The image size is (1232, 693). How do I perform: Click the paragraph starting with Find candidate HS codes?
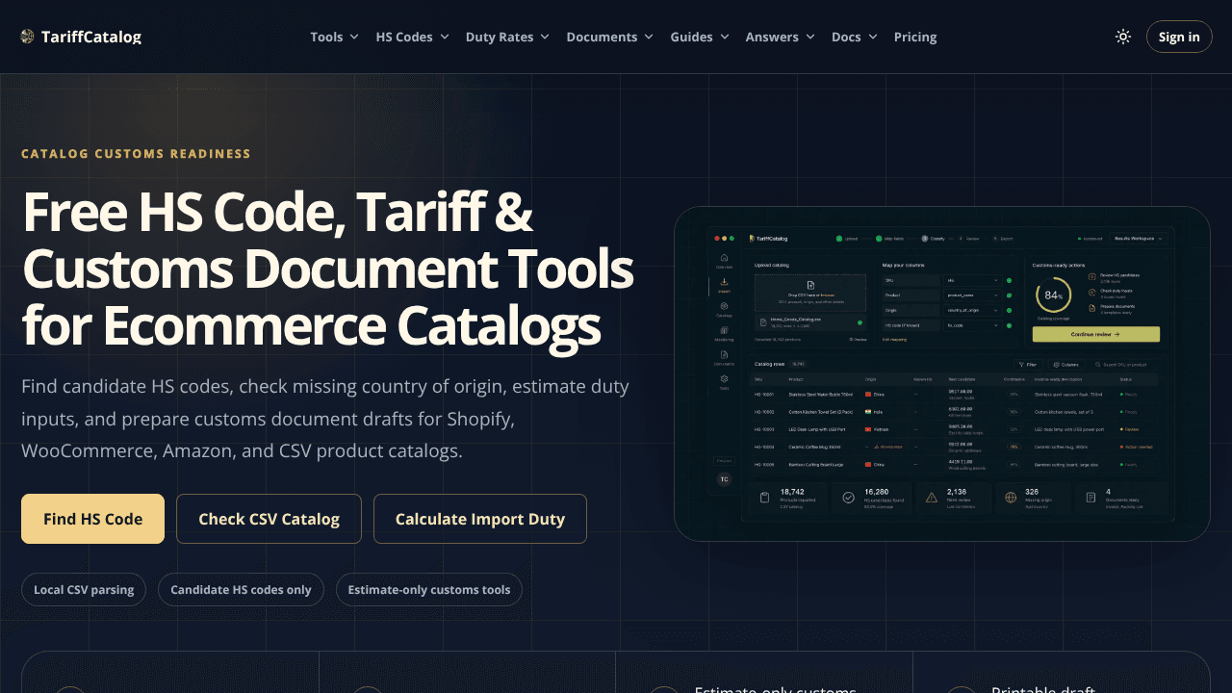(325, 419)
